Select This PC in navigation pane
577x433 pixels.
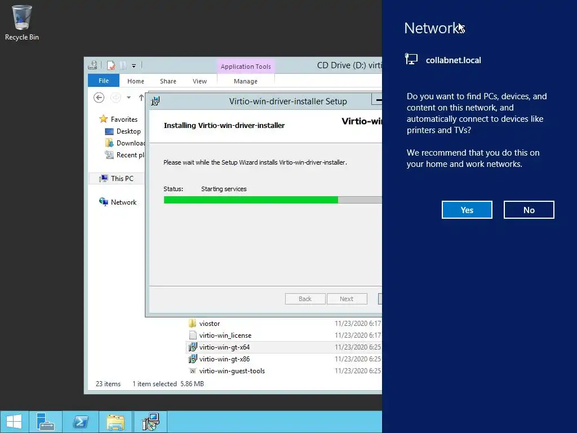pyautogui.click(x=122, y=179)
